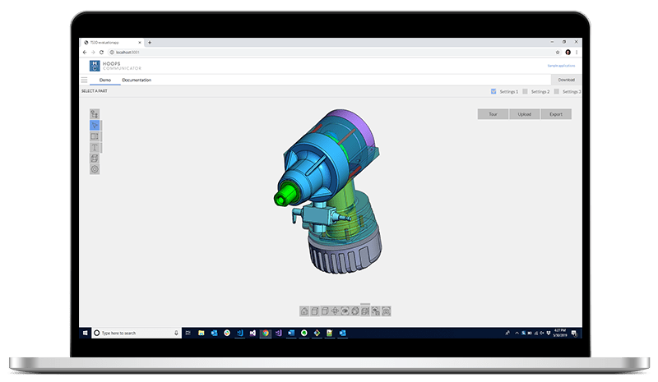Open the second cube view-orientation icon
Viewport: 658px width, 382px height.
click(315, 311)
